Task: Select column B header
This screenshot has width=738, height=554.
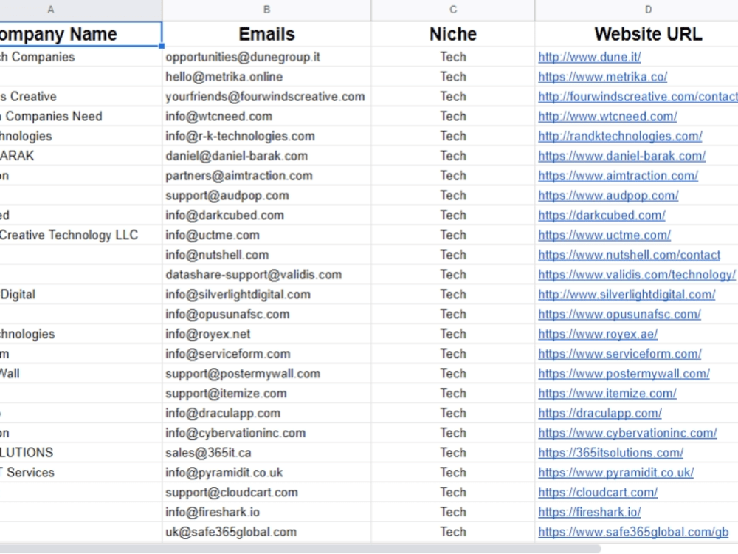Action: (x=266, y=10)
